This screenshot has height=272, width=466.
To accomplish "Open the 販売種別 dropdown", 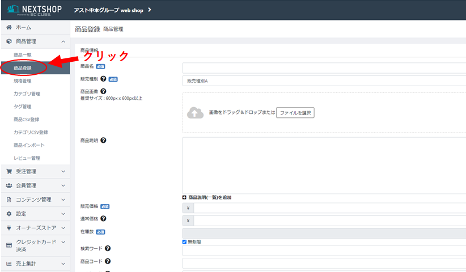I will [324, 81].
